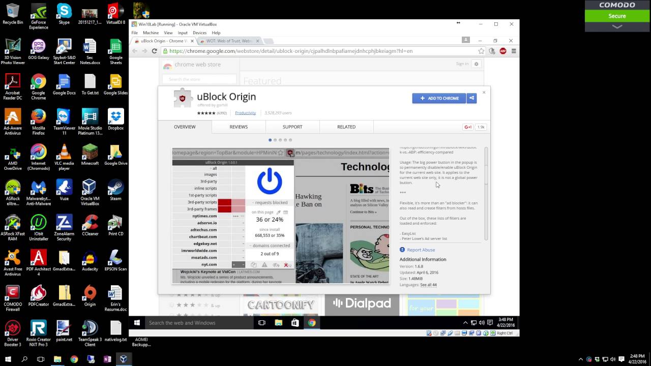Expand the Comodo widget chevron
This screenshot has width=651, height=366.
tap(617, 26)
